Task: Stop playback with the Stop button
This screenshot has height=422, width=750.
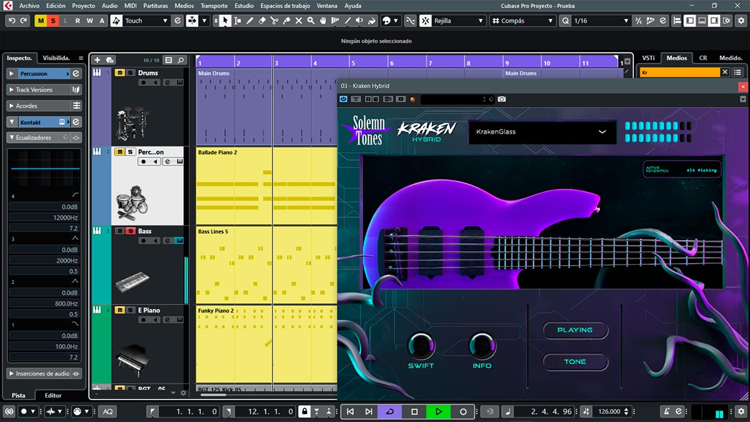Action: [x=414, y=411]
